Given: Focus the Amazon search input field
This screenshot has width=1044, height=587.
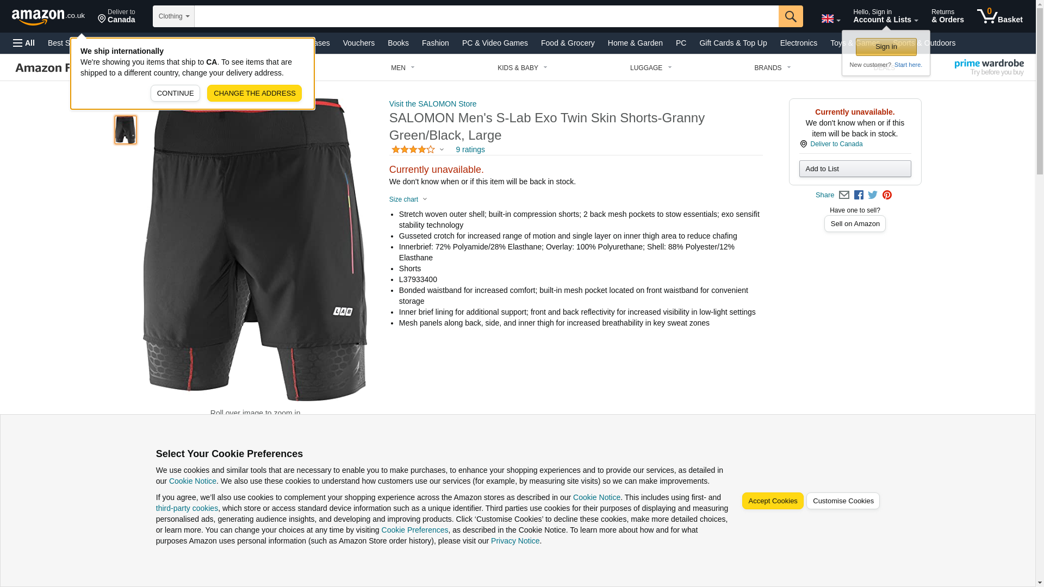Looking at the screenshot, I should point(486,16).
